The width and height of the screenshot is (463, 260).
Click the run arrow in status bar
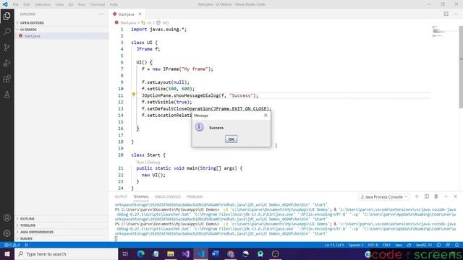[26, 245]
